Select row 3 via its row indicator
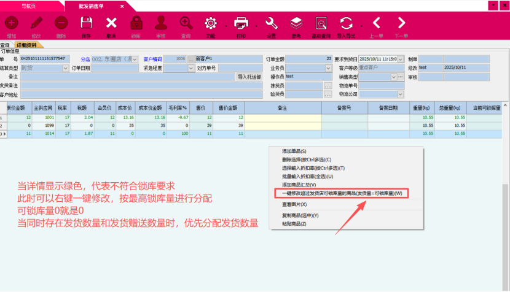This screenshot has height=292, width=510. click(x=3, y=134)
